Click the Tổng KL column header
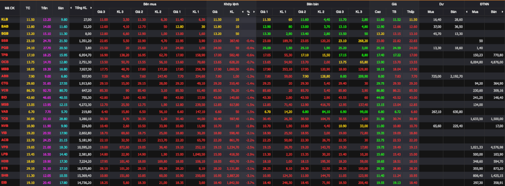505x186 pixels. [80, 8]
